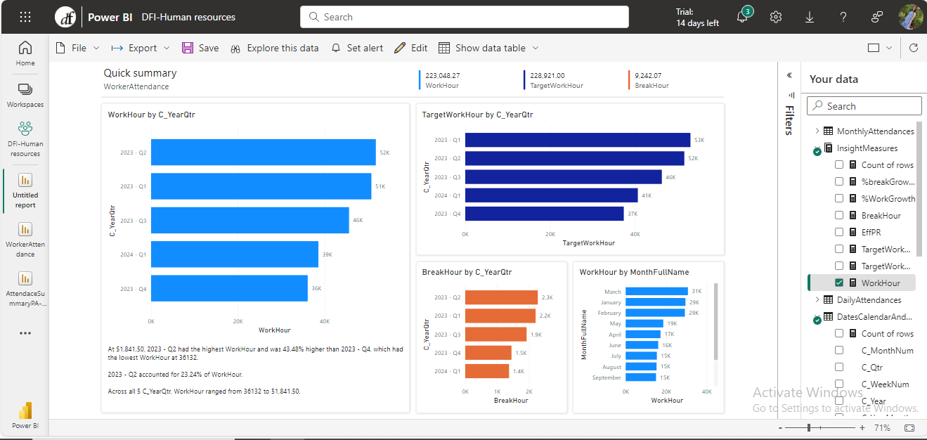Open the notifications bell
This screenshot has height=440, width=927.
click(x=743, y=17)
